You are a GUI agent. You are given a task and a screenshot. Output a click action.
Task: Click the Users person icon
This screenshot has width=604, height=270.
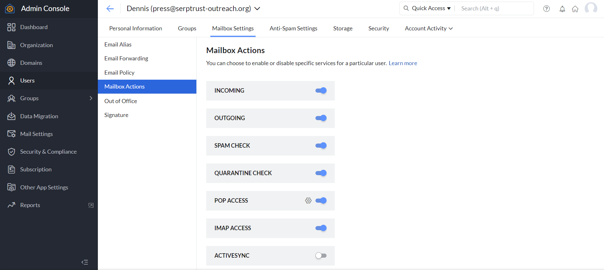tap(11, 81)
